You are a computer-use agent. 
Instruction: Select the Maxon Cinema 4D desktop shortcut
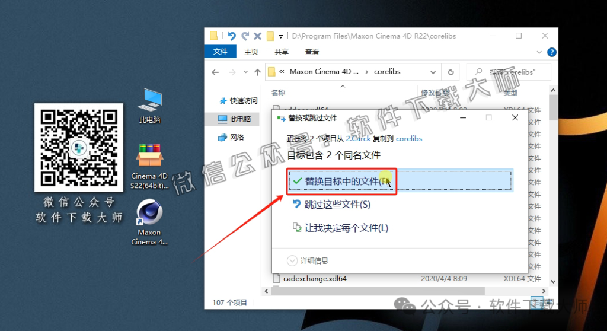click(x=149, y=222)
